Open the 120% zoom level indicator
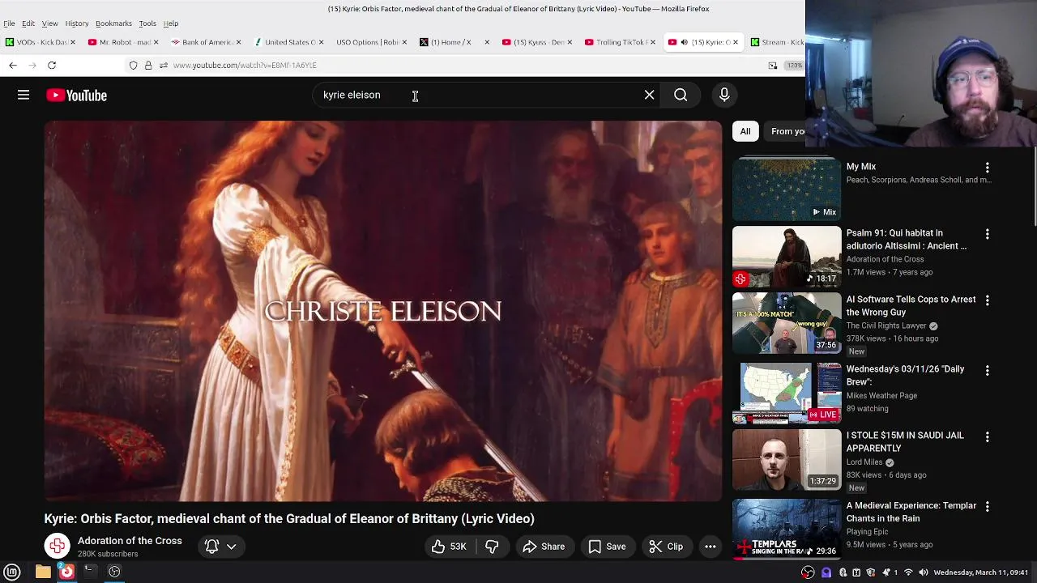Screen dimensions: 1037x583 point(795,65)
